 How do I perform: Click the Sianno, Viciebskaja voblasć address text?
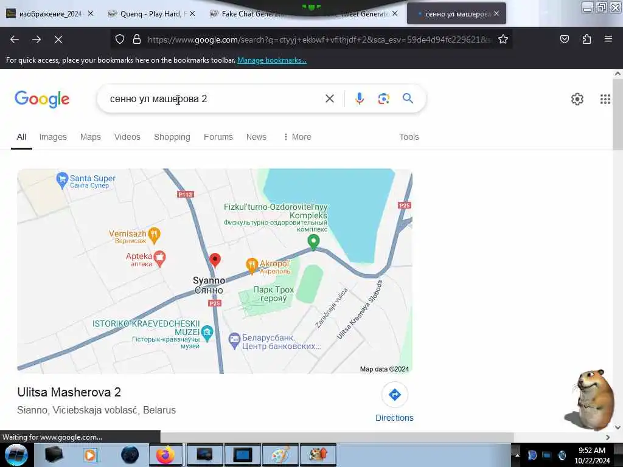click(97, 410)
